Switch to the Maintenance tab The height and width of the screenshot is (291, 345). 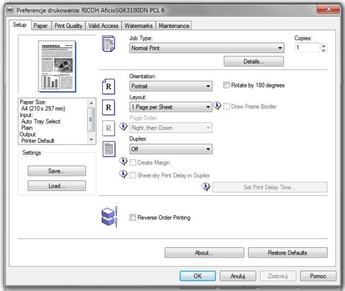pyautogui.click(x=174, y=26)
